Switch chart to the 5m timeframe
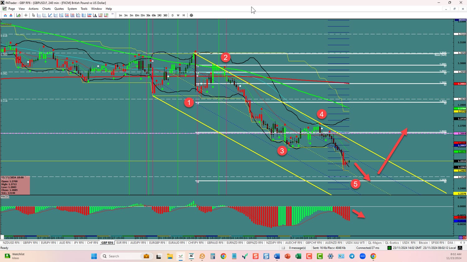The image size is (467, 262). pos(131,15)
